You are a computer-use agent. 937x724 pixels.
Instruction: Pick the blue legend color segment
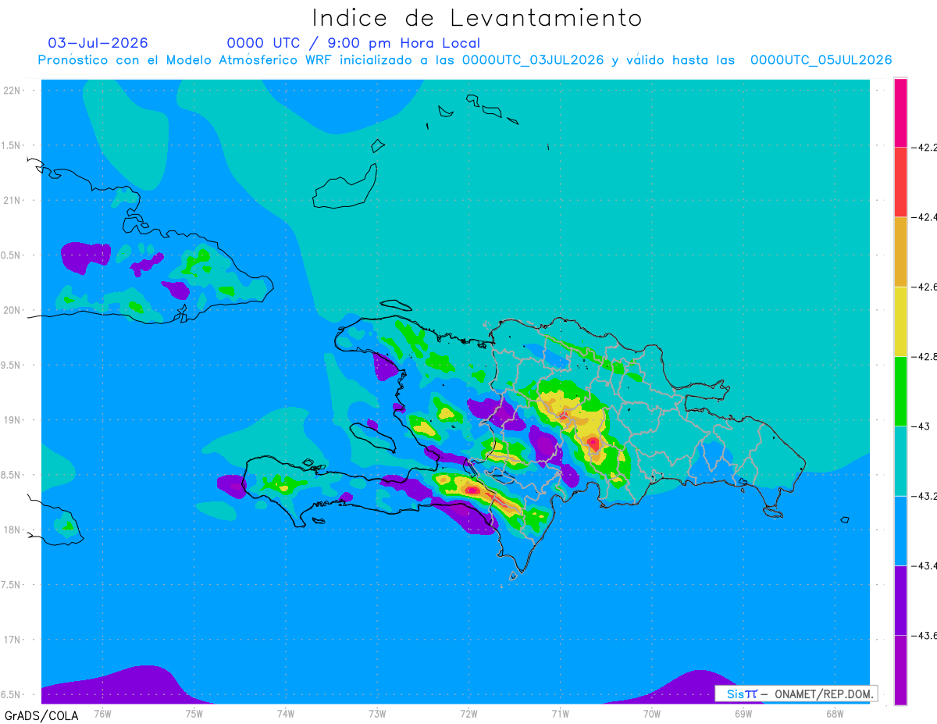[x=900, y=530]
